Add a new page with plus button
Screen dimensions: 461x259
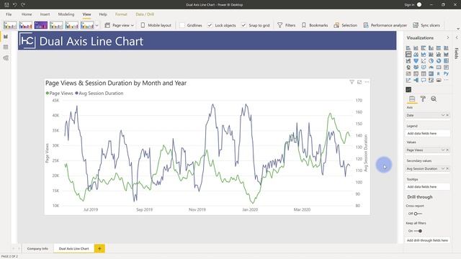(99, 248)
